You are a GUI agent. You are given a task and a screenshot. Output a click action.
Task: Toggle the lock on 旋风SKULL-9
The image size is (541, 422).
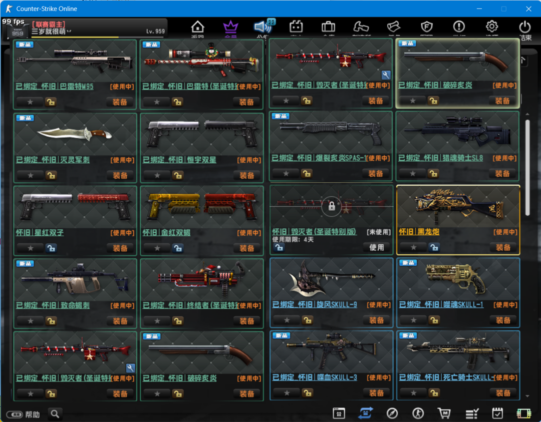[307, 320]
